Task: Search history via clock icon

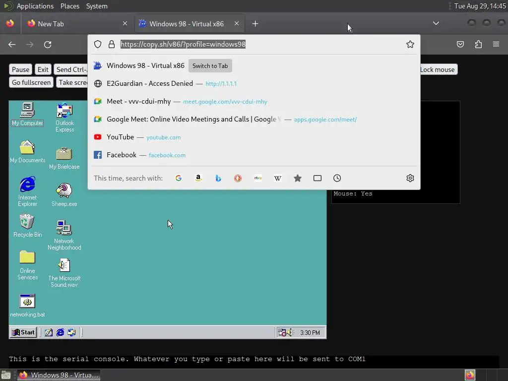Action: tap(337, 178)
